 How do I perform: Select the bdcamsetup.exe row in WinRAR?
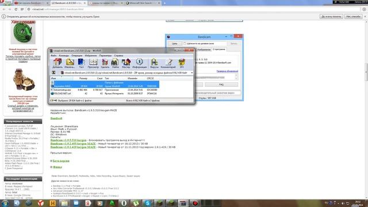coord(105,90)
